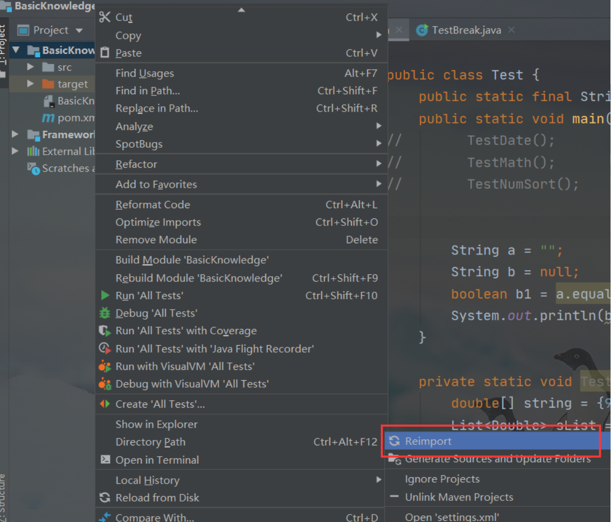The image size is (611, 522).
Task: Open the Add to Favorites submenu
Action: tap(241, 184)
